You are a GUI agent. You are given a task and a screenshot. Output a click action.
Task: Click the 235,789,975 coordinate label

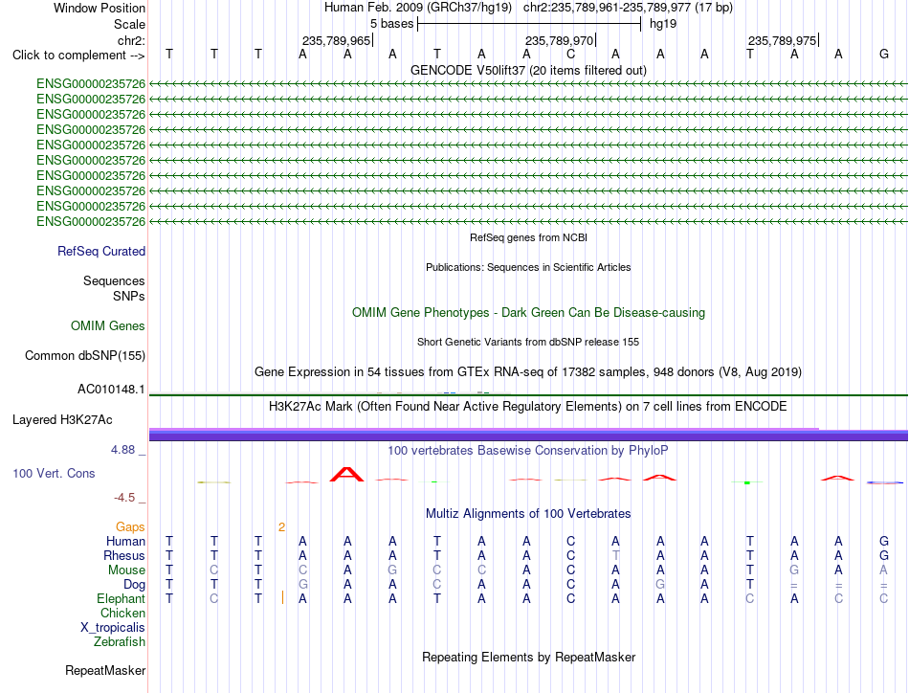[x=782, y=40]
